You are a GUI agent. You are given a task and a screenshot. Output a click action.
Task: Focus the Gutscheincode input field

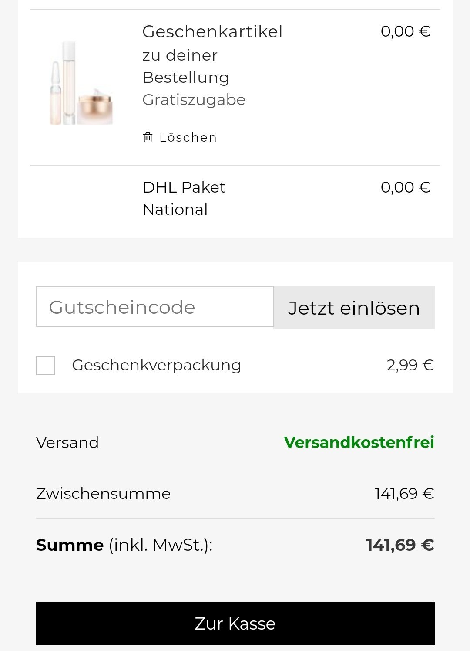pos(155,307)
